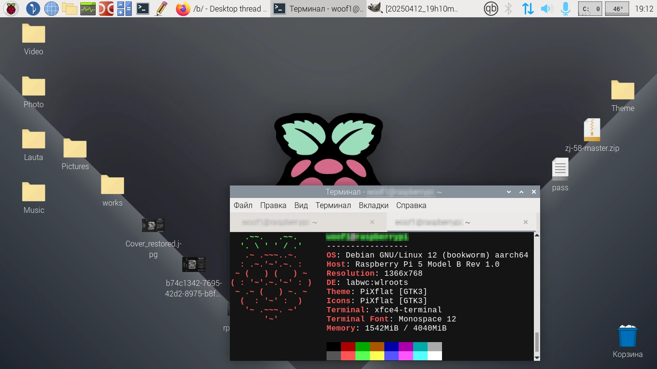Viewport: 657px width, 369px height.
Task: Launch terminal from the panel launcher
Action: point(143,9)
